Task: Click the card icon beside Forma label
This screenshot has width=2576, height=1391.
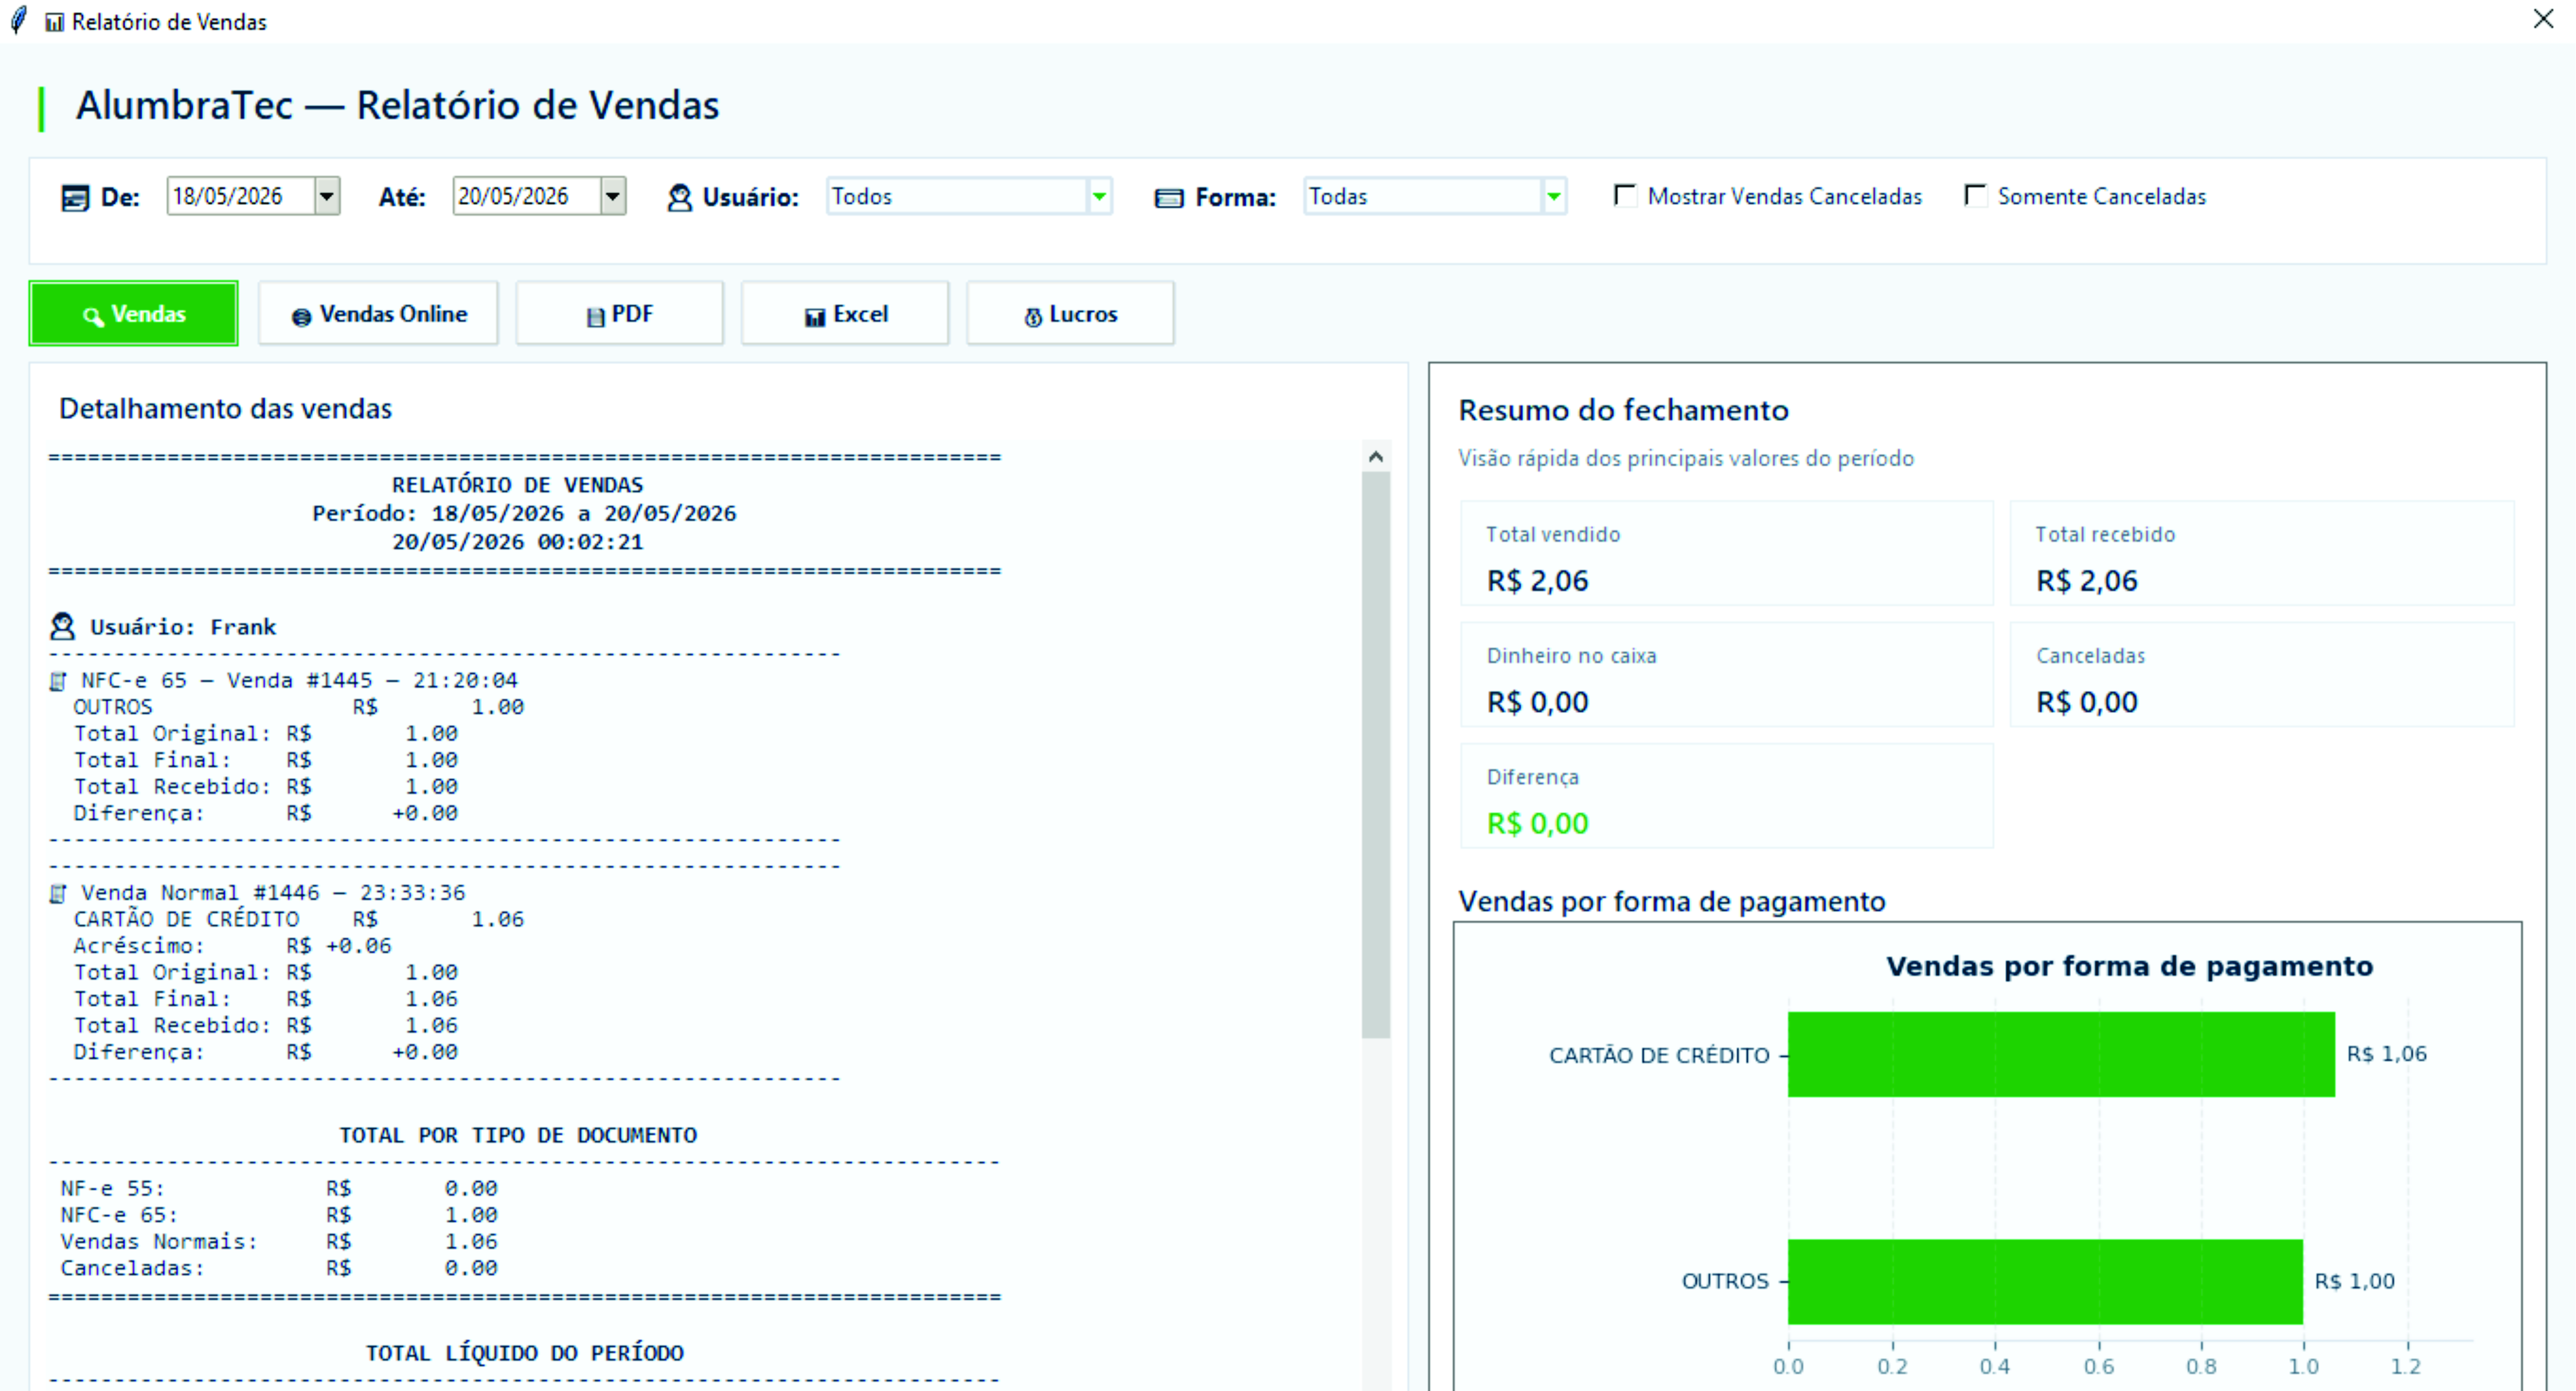Action: coord(1169,198)
